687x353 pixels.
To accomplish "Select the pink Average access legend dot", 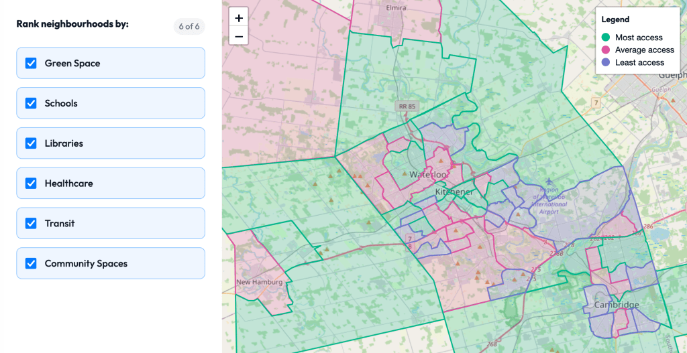I will [x=606, y=50].
